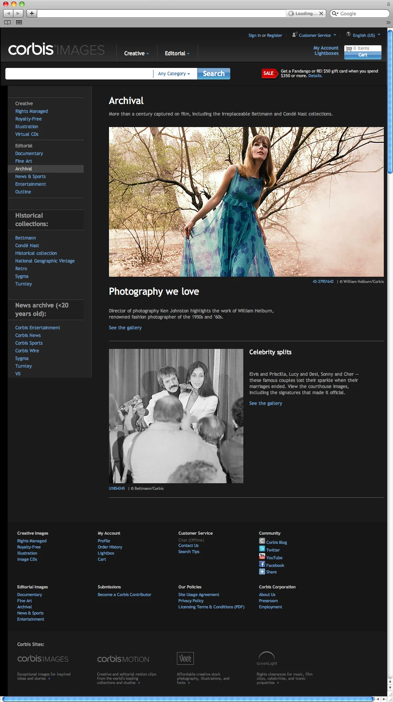Image resolution: width=393 pixels, height=702 pixels.
Task: Open See the gallery under Photography we love
Action: coord(125,328)
